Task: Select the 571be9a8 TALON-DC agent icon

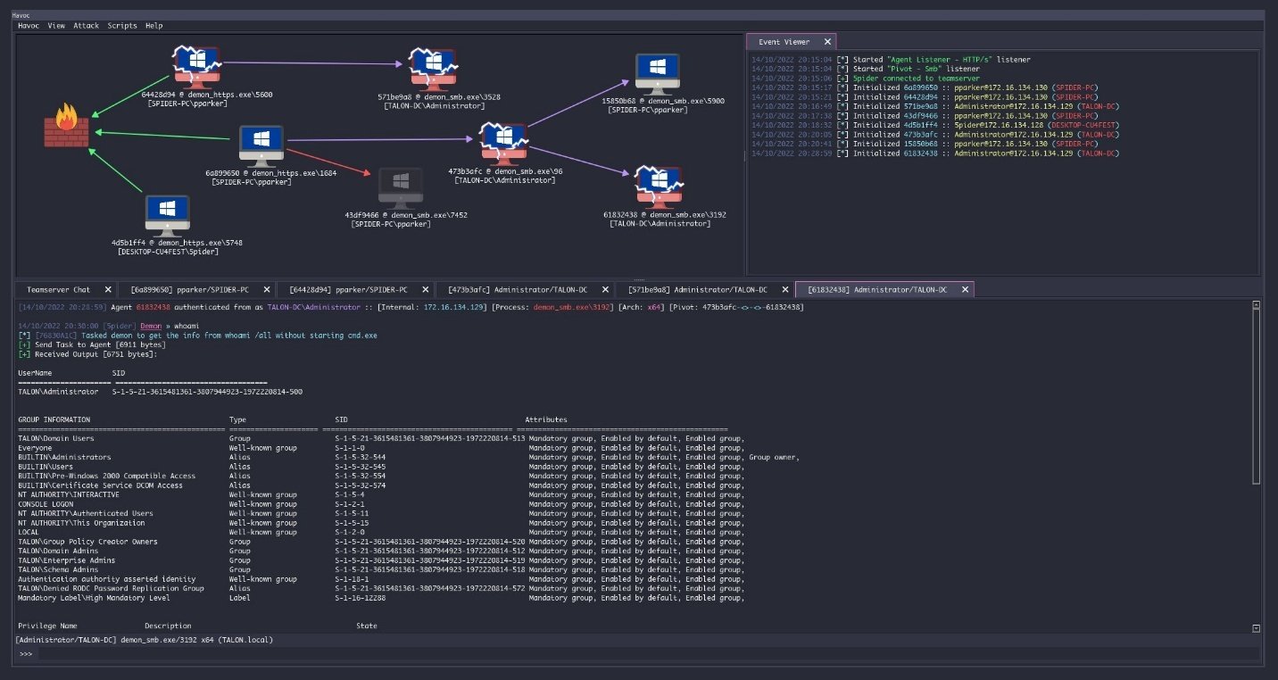Action: (431, 68)
